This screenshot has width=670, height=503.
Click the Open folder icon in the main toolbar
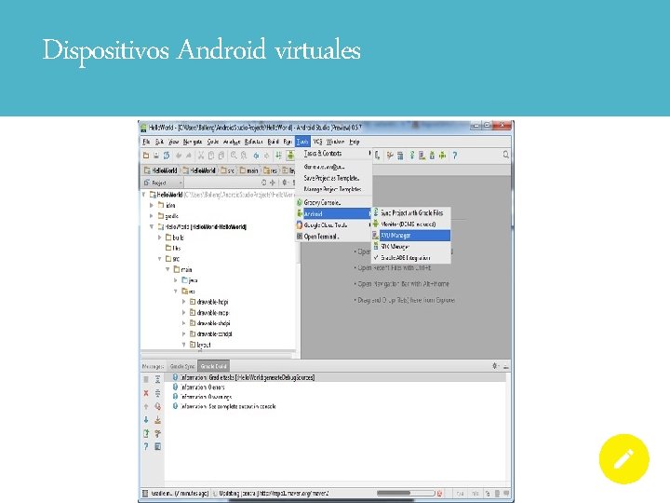click(x=146, y=156)
